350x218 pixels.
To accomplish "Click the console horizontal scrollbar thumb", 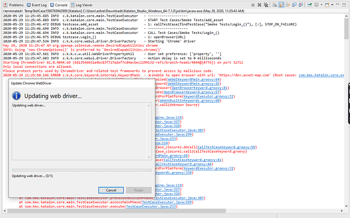I will click(117, 210).
